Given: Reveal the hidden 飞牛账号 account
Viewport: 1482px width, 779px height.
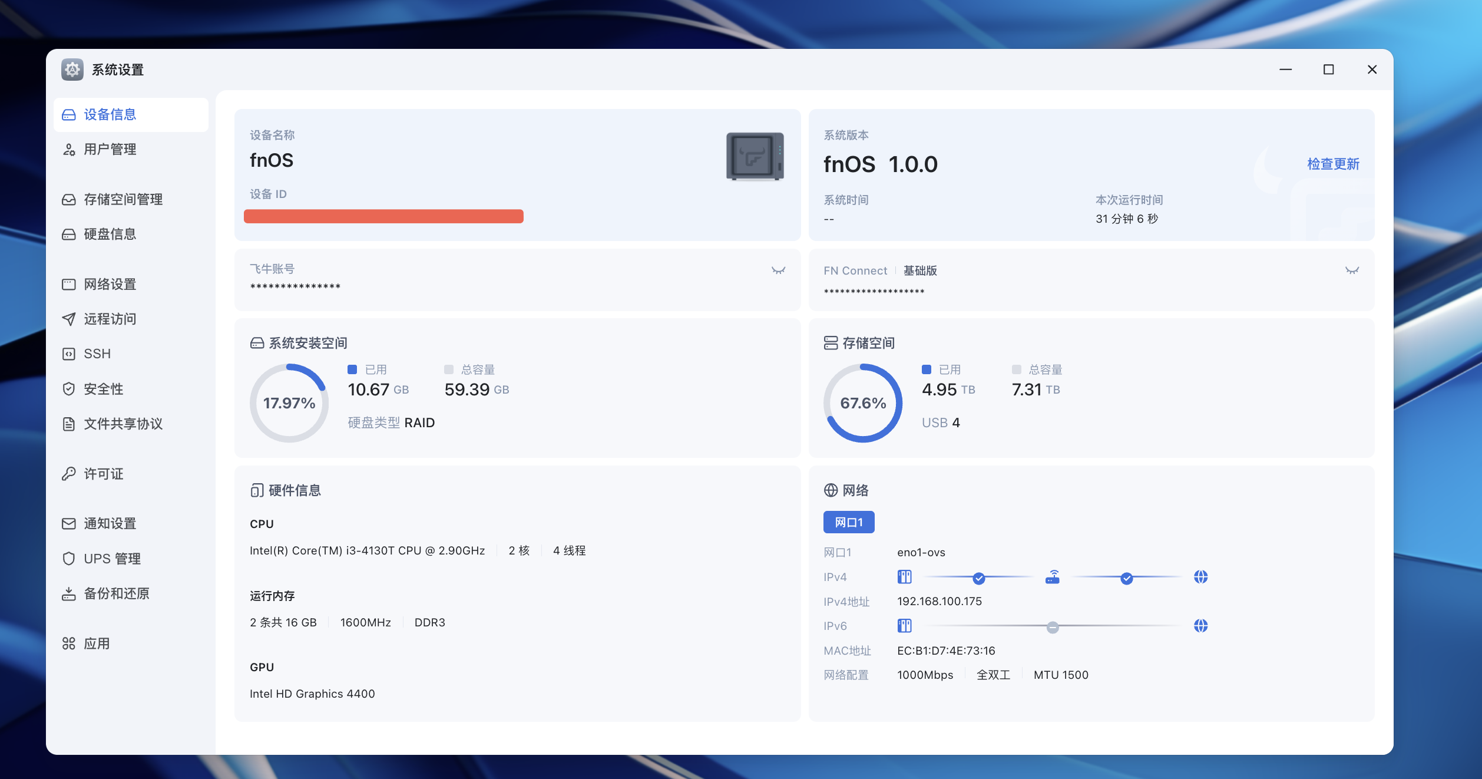Looking at the screenshot, I should tap(778, 270).
